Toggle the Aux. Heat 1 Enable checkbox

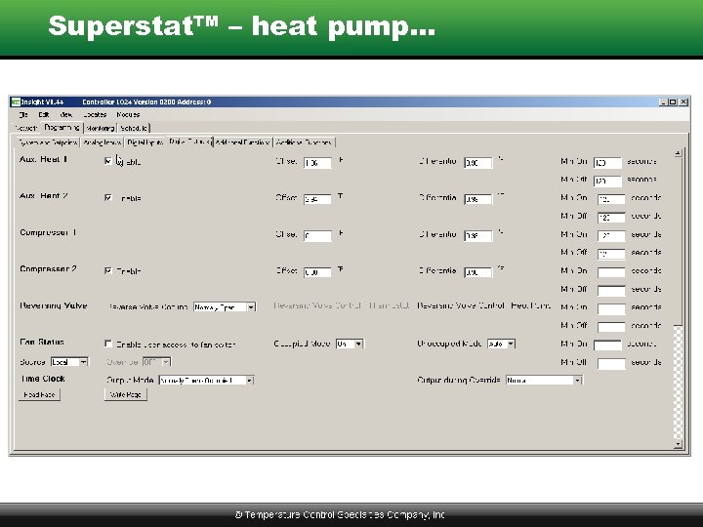coord(108,161)
